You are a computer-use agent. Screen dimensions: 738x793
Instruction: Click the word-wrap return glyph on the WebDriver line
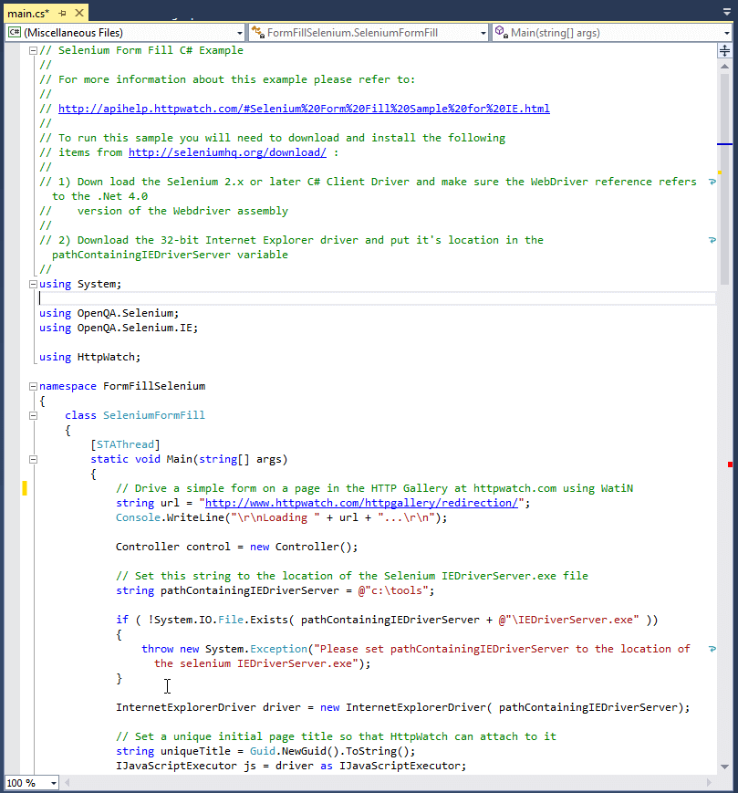tap(712, 182)
